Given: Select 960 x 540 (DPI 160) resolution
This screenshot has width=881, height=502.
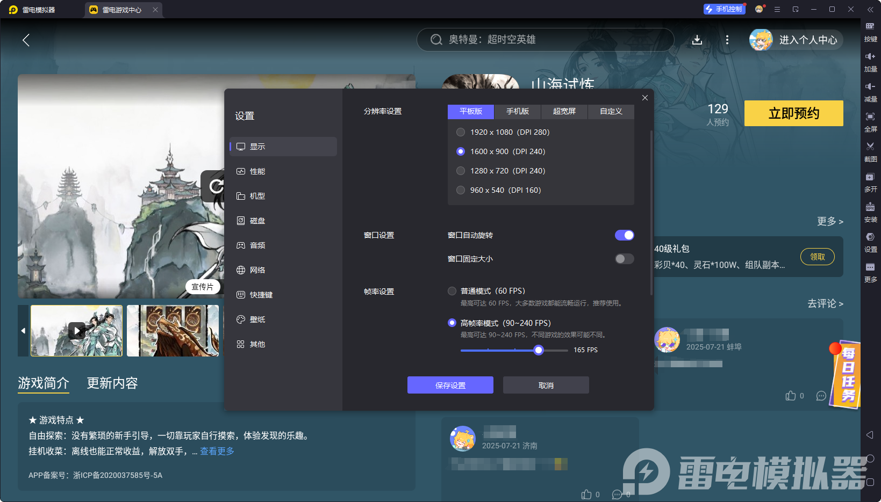Looking at the screenshot, I should point(460,190).
